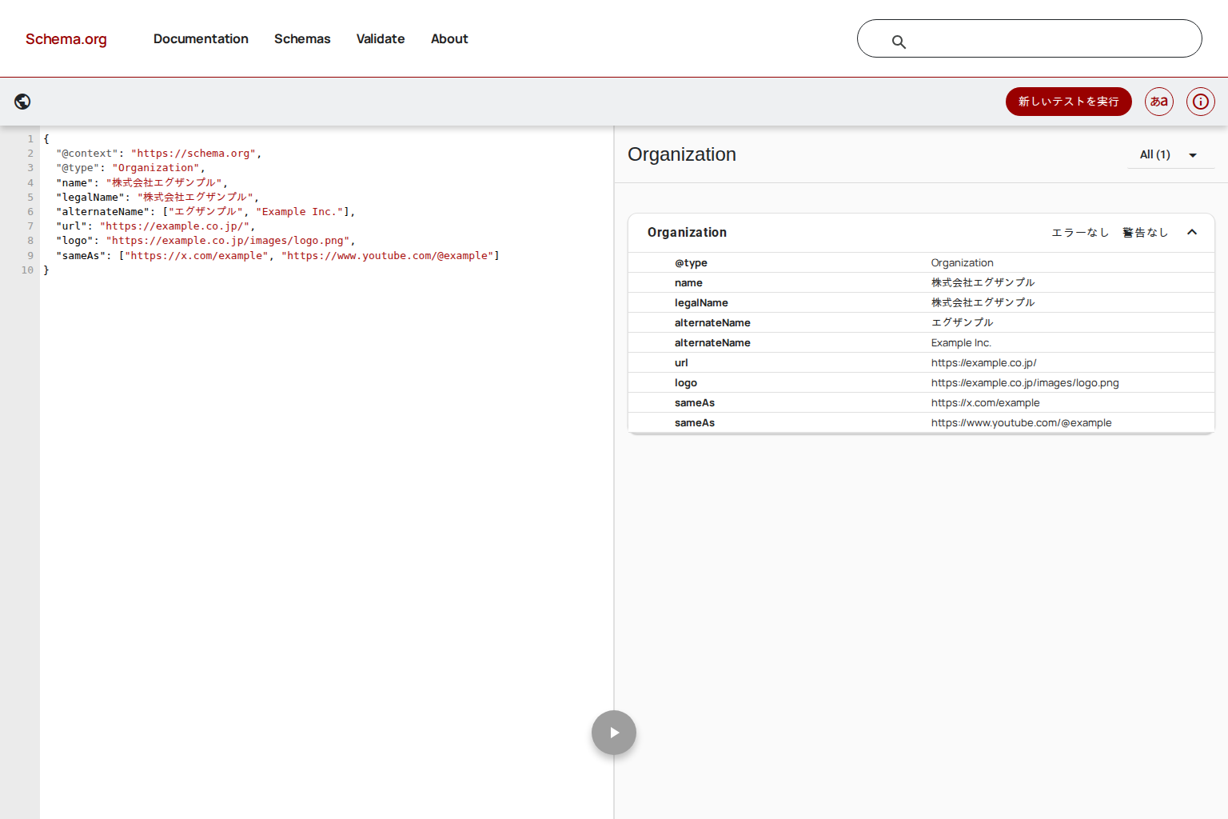Select the @type row in results

coord(921,262)
